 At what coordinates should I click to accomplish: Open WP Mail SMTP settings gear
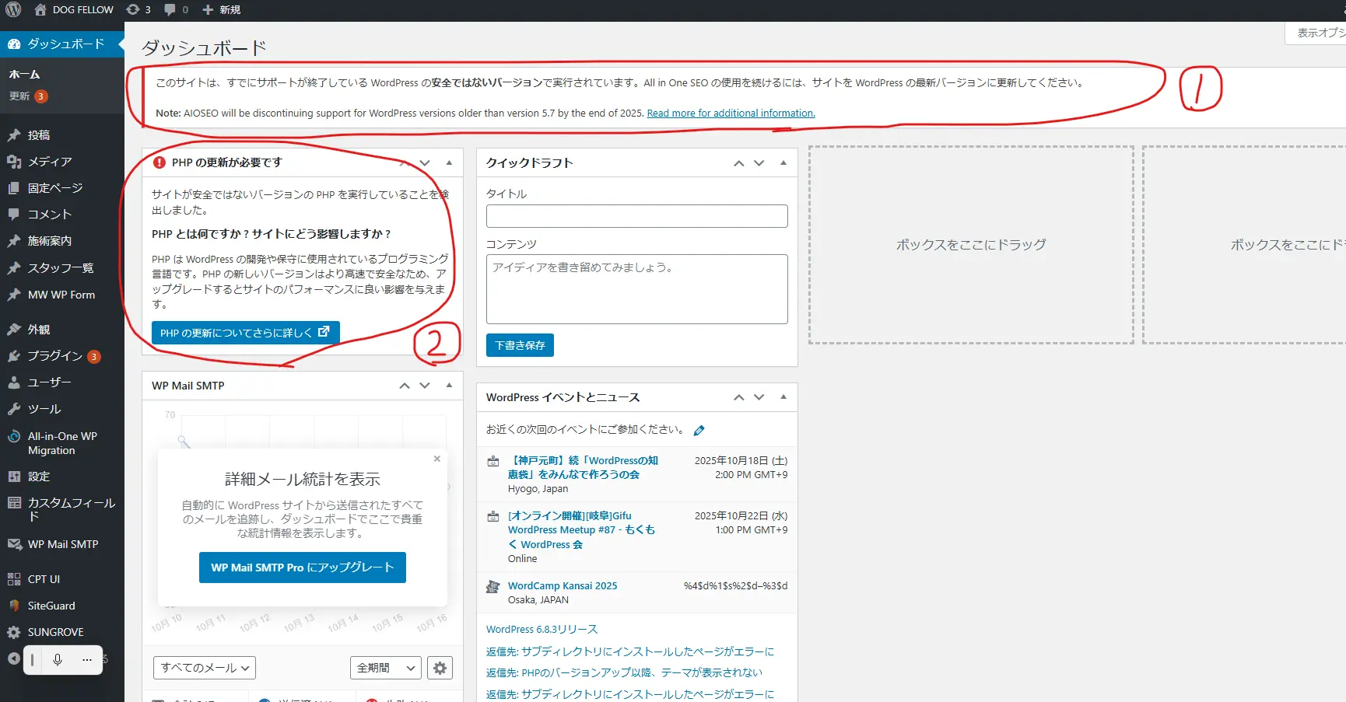coord(440,668)
